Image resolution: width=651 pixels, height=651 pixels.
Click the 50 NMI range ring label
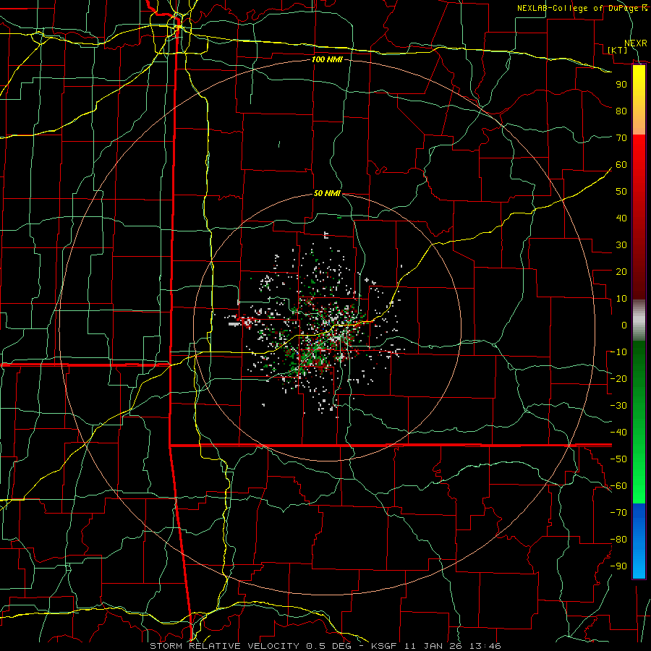tap(327, 193)
